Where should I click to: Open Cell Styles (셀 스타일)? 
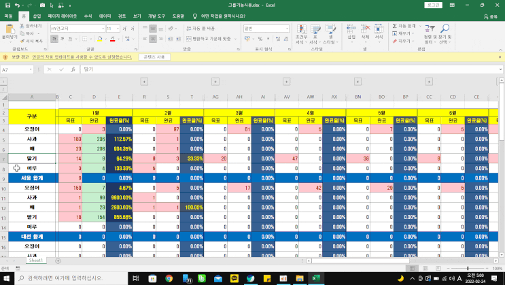(x=330, y=34)
